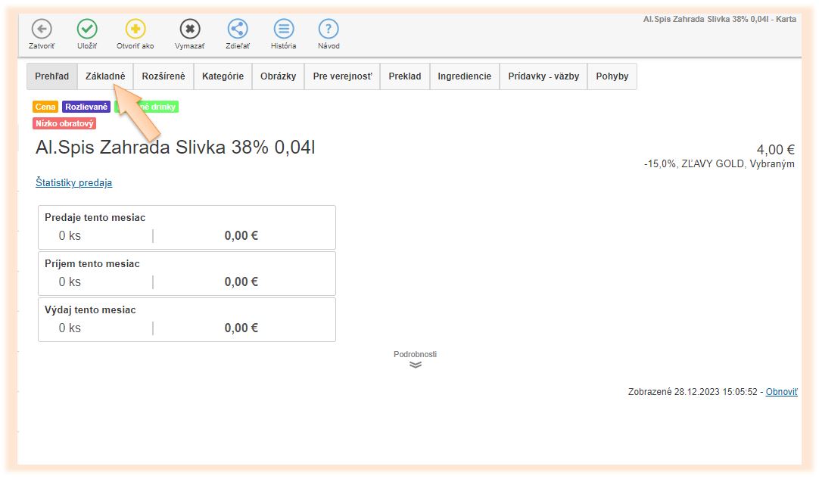Click the red Nízko obratový tag

point(64,123)
